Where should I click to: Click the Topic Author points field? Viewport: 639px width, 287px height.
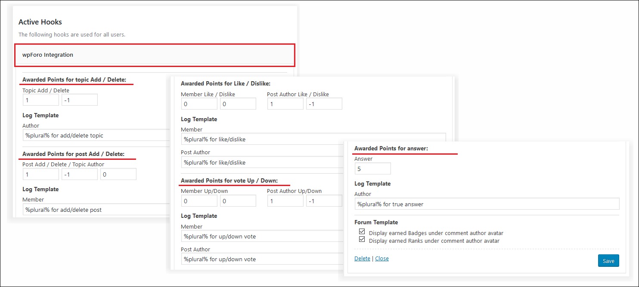coord(118,174)
